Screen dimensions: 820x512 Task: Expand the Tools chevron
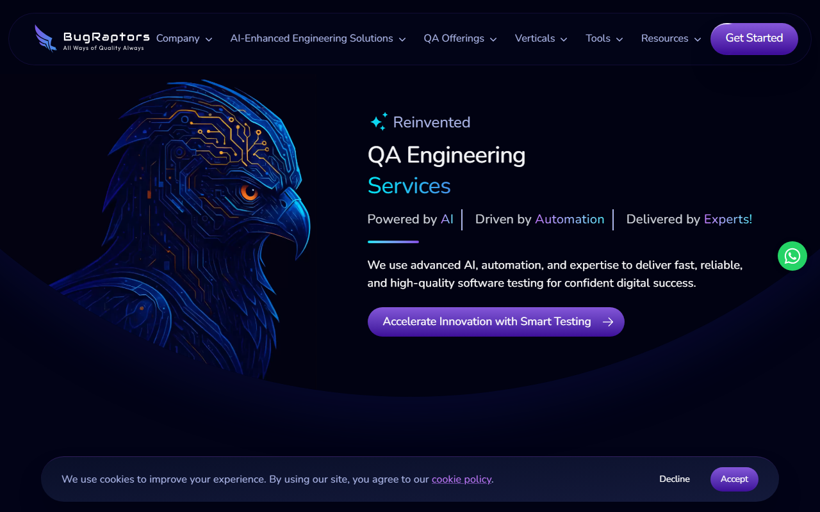coord(619,39)
